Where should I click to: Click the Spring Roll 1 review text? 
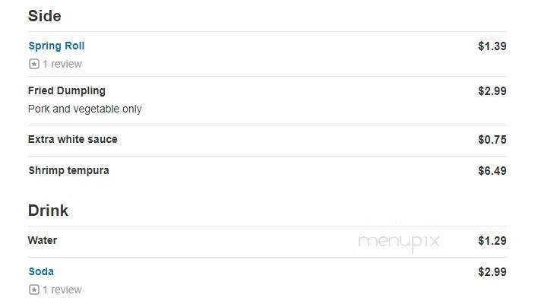pos(62,64)
